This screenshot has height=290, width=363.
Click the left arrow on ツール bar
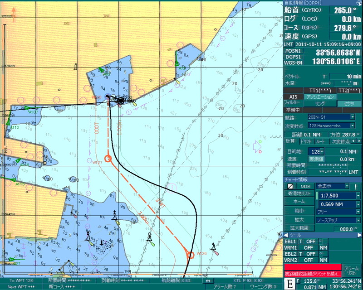coord(286,235)
